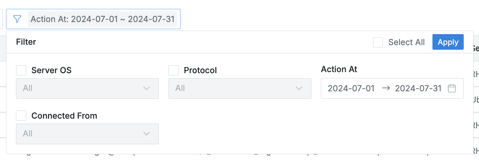Image resolution: width=479 pixels, height=162 pixels.
Task: Select the end date 2024-07-31 field
Action: 418,88
